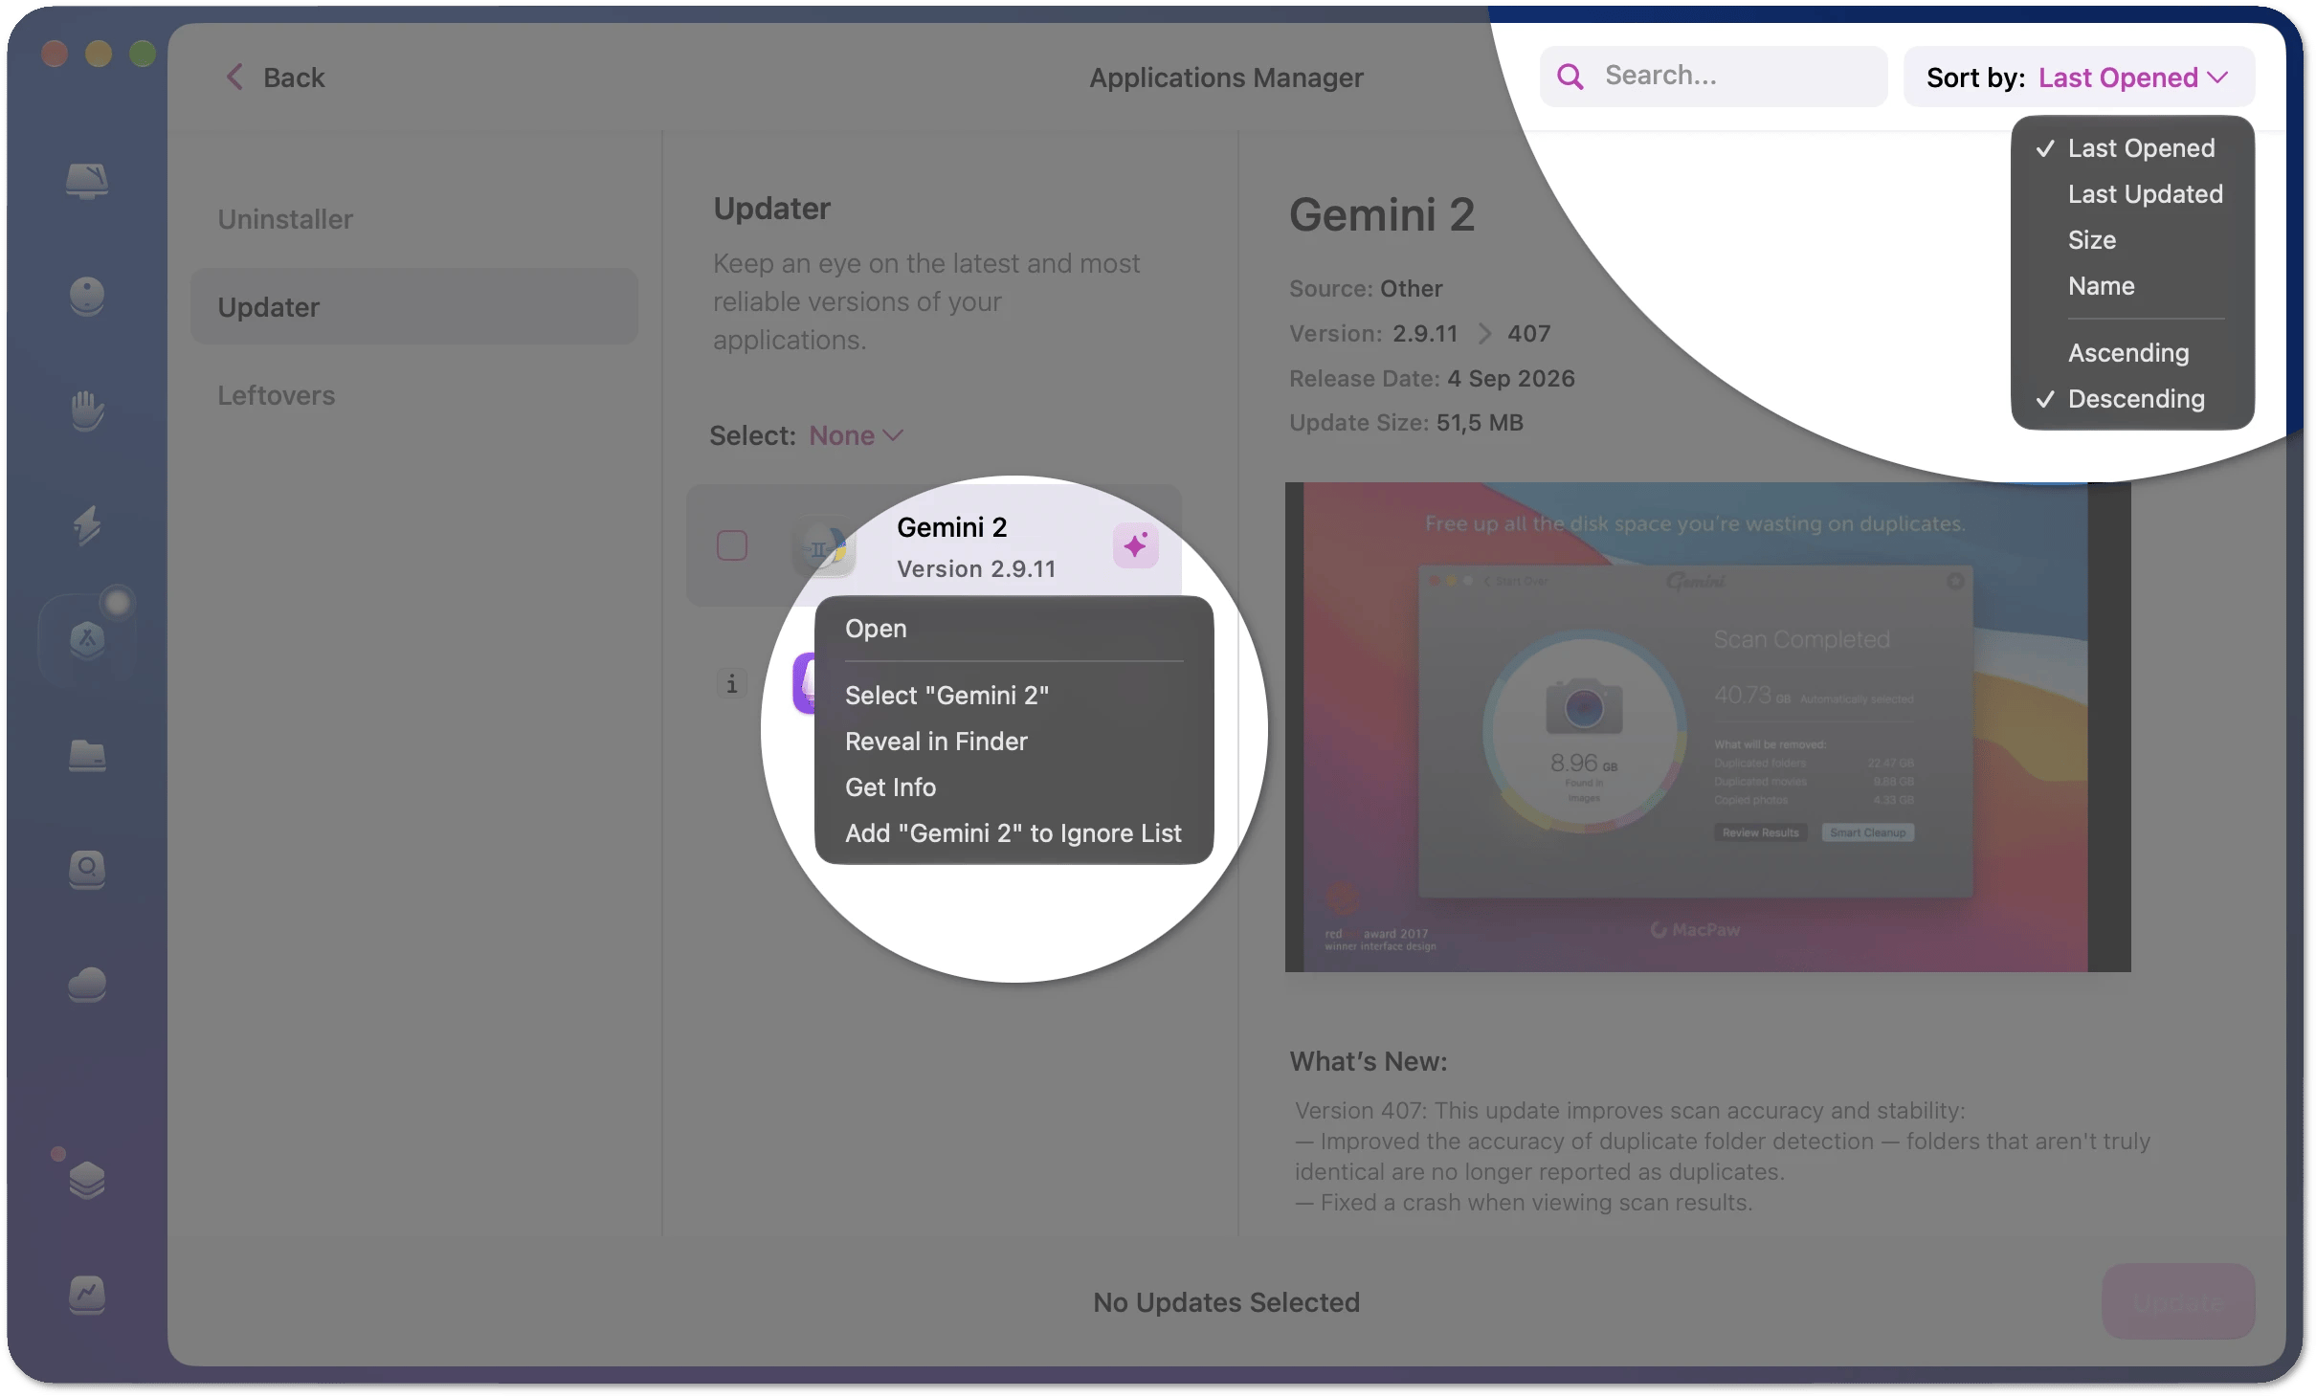Open the Smart Scan sidebar icon

pyautogui.click(x=86, y=180)
